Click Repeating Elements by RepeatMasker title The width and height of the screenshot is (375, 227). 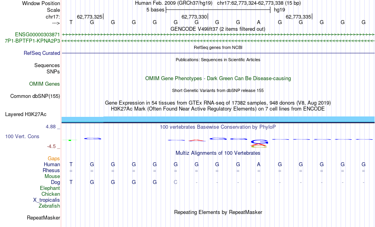[x=218, y=212]
